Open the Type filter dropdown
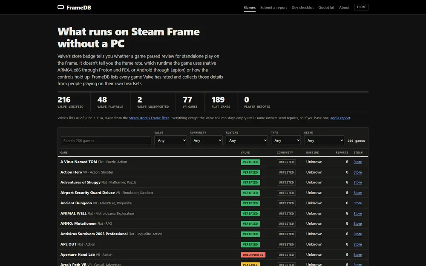 point(286,140)
